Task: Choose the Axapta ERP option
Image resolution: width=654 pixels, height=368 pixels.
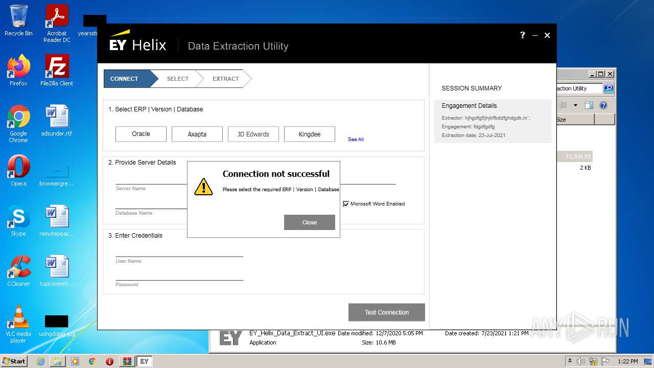Action: [197, 134]
